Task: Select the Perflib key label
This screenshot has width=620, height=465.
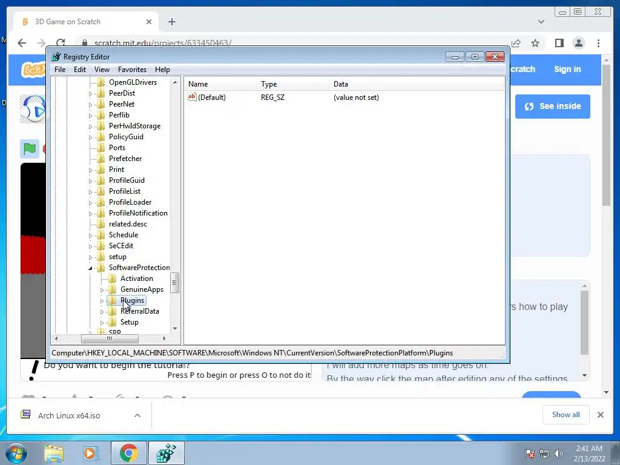Action: click(119, 115)
